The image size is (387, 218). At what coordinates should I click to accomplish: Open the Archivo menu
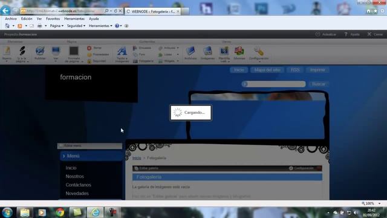click(x=11, y=19)
